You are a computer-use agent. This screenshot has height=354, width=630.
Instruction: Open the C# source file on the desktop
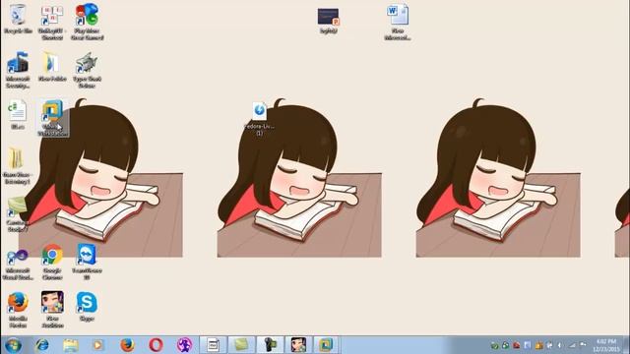coord(18,114)
